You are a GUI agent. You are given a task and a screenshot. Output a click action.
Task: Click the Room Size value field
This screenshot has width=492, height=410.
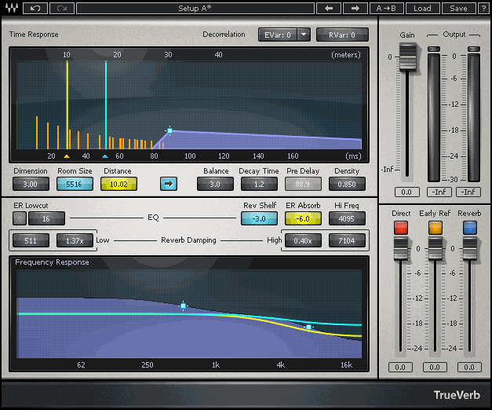pos(75,184)
